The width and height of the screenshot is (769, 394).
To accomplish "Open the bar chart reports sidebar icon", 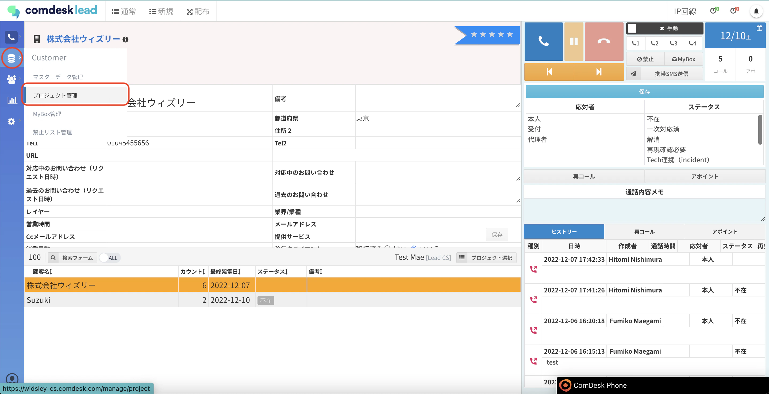I will point(12,100).
